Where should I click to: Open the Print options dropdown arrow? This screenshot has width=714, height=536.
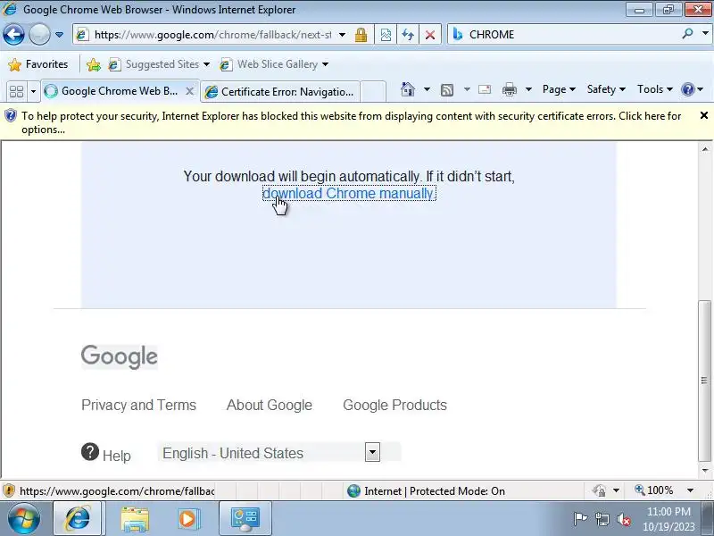point(528,89)
